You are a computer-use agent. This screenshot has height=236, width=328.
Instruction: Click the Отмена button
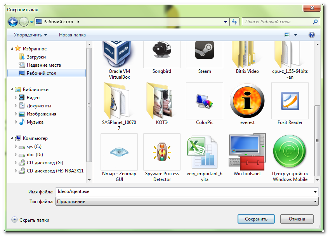(x=297, y=219)
